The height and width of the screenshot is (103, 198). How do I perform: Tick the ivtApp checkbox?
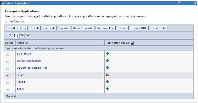(8, 82)
